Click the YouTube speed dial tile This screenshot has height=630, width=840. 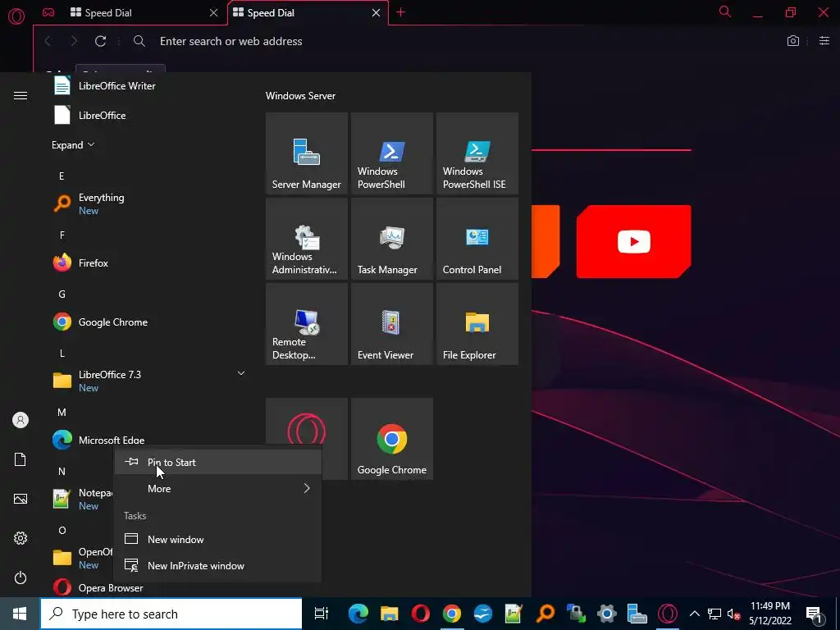[634, 242]
